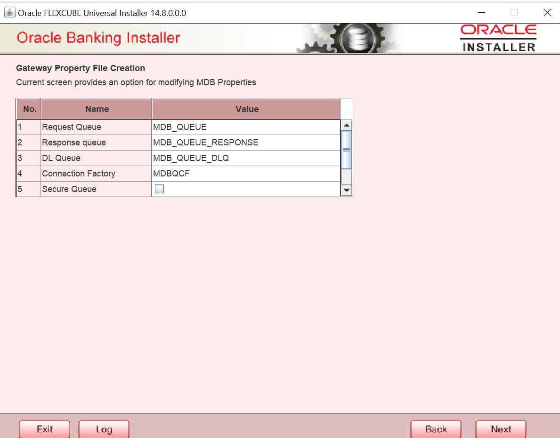Click the No. column header
The height and width of the screenshot is (438, 560).
click(29, 109)
